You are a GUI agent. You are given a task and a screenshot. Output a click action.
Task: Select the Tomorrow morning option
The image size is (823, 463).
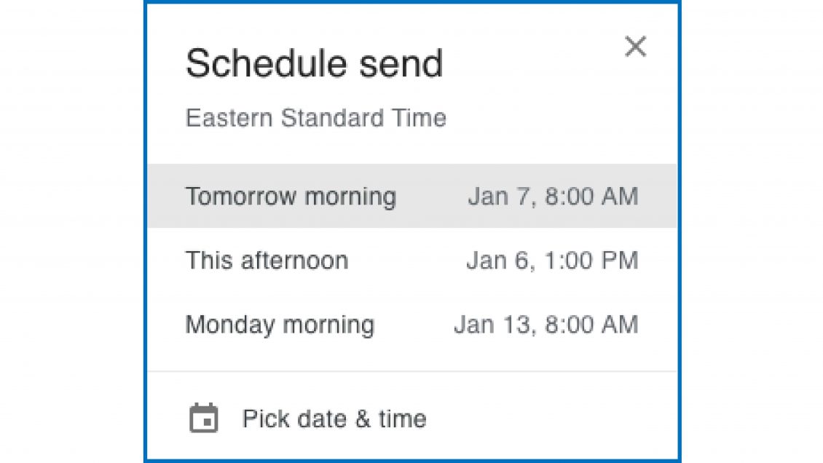412,196
